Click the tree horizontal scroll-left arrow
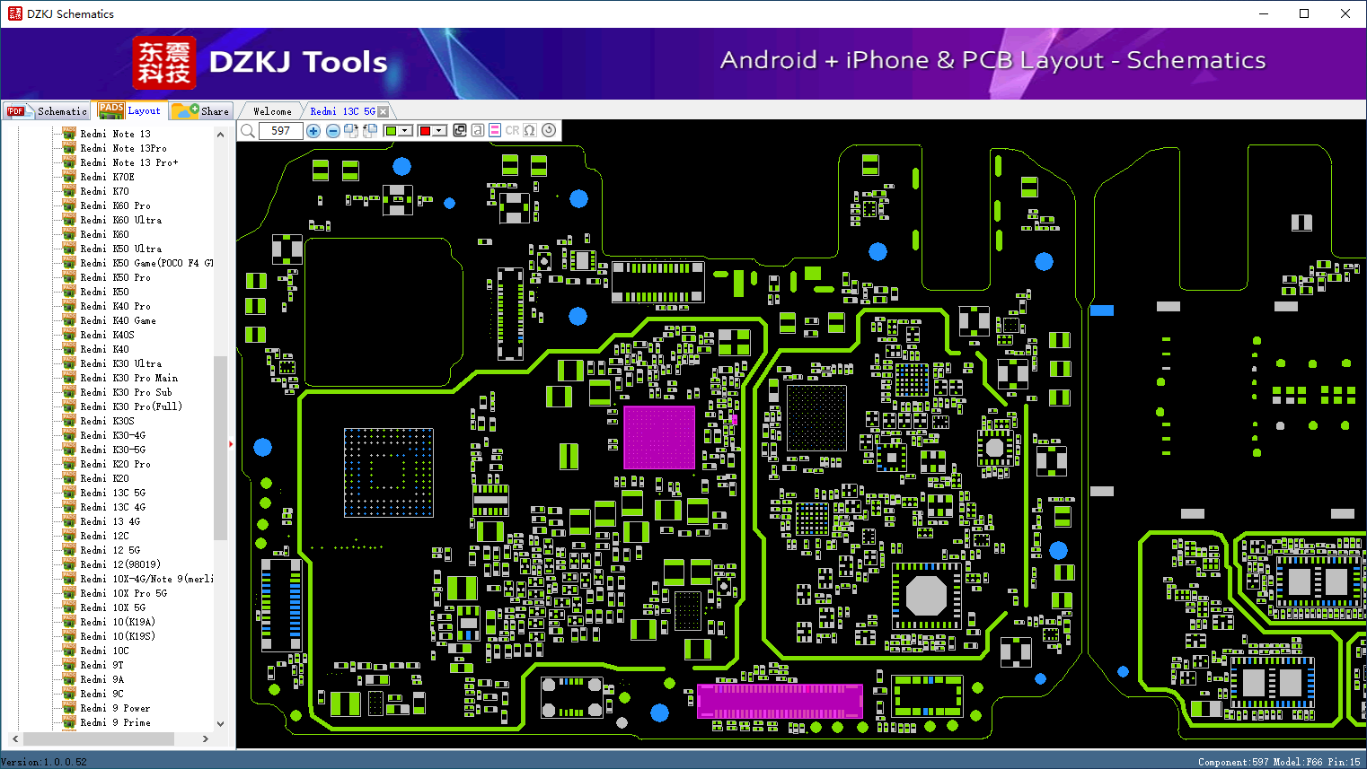Image resolution: width=1367 pixels, height=769 pixels. pyautogui.click(x=15, y=738)
